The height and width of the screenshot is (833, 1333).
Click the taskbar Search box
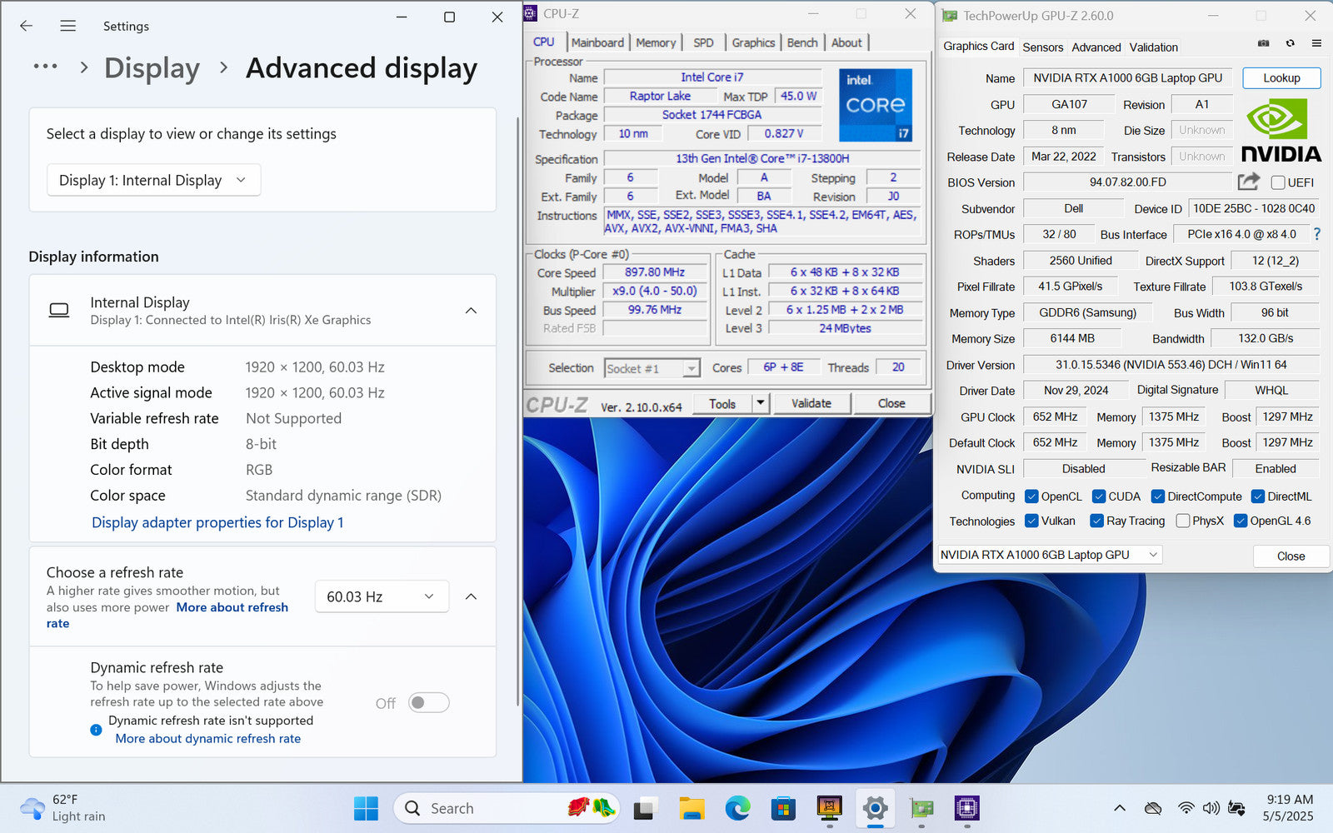click(507, 808)
